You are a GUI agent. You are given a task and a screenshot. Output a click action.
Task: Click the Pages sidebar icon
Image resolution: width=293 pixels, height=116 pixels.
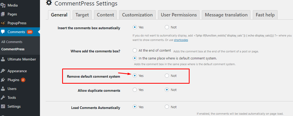[x=3, y=14]
